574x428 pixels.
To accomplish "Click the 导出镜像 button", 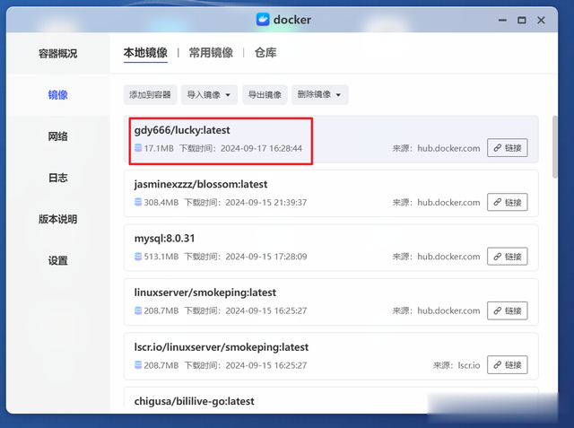I will (265, 95).
